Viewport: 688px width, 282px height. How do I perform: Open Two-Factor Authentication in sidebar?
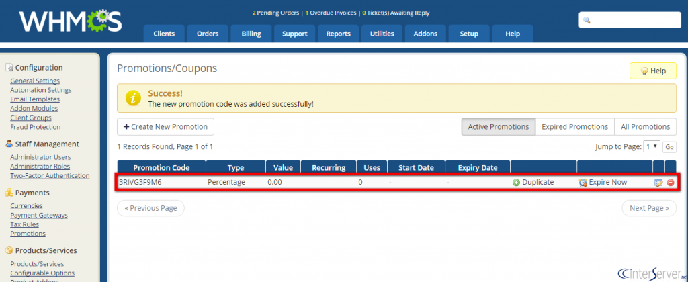coord(50,175)
